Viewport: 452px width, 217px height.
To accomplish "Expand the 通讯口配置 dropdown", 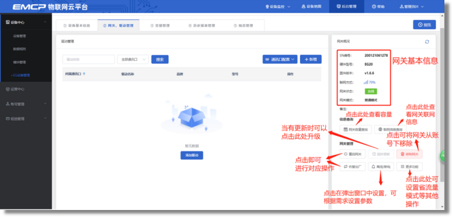I will 280,59.
